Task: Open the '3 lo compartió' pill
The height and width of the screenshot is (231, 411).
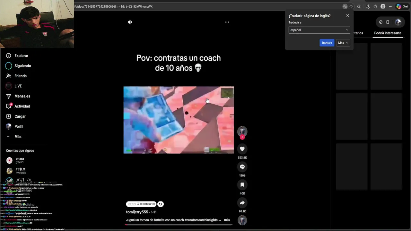Action: coord(141,204)
